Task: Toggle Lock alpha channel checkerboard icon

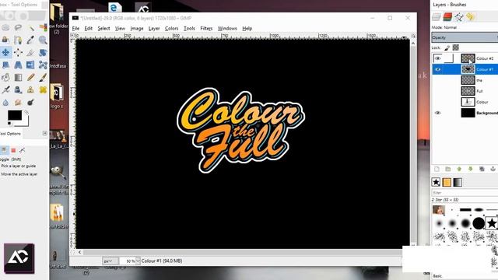Action: click(456, 47)
